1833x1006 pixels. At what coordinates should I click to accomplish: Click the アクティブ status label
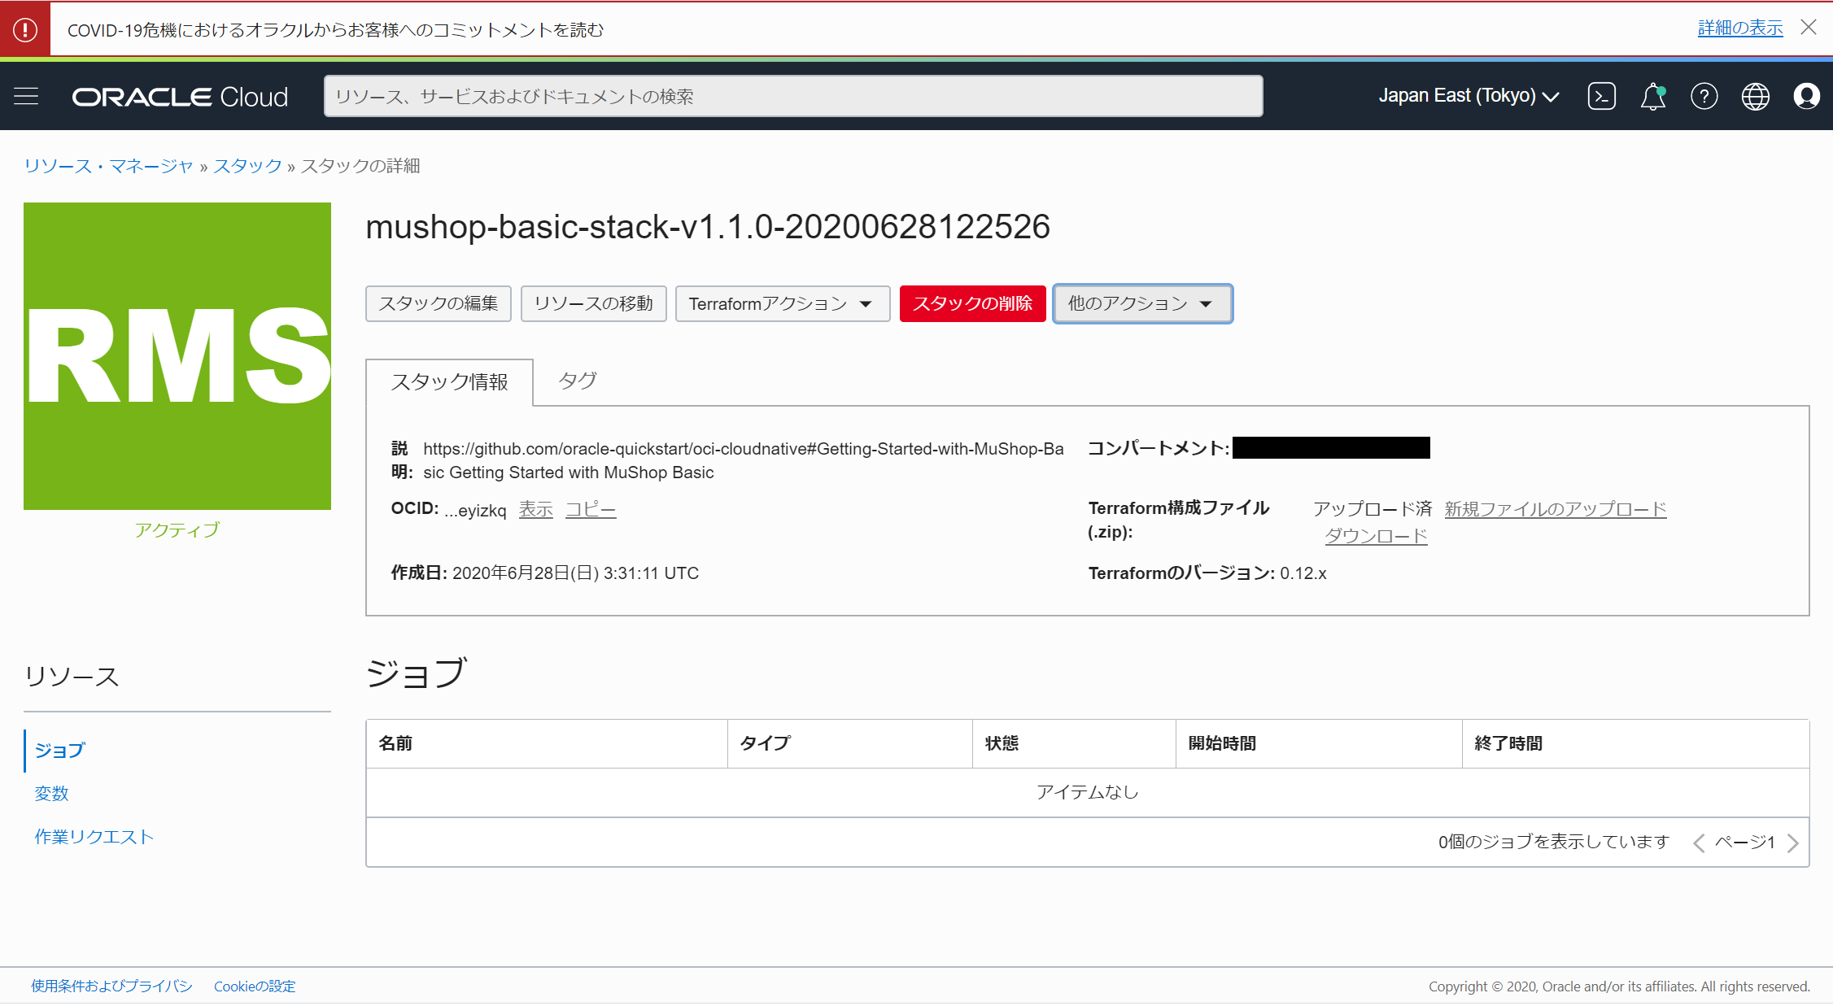(177, 530)
